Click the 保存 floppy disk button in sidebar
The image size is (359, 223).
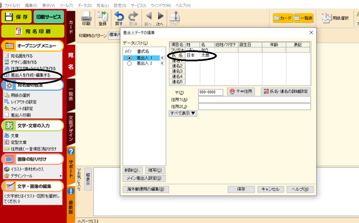(x=16, y=17)
